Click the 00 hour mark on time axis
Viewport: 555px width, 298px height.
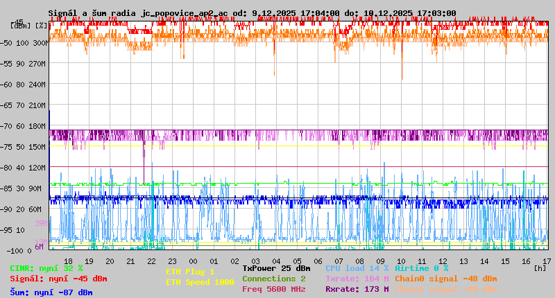(x=196, y=261)
